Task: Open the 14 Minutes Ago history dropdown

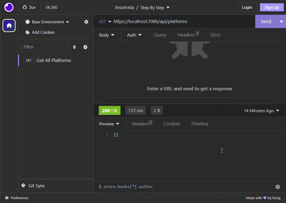Action: click(261, 111)
